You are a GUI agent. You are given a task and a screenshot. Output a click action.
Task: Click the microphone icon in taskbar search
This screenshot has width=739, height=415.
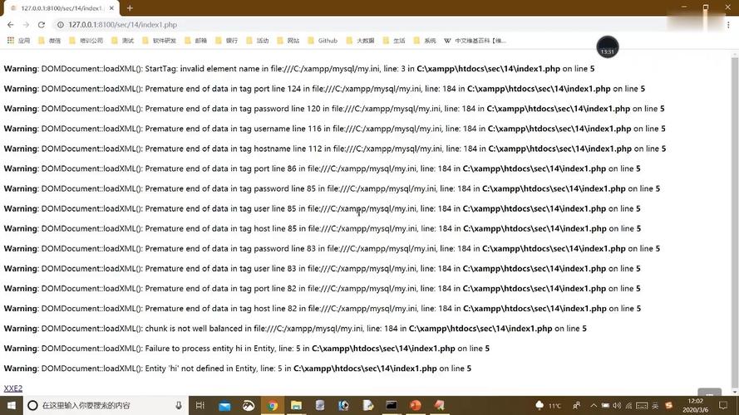coord(179,405)
